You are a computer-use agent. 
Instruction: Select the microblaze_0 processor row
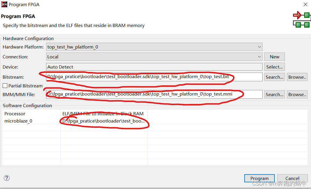(x=18, y=121)
